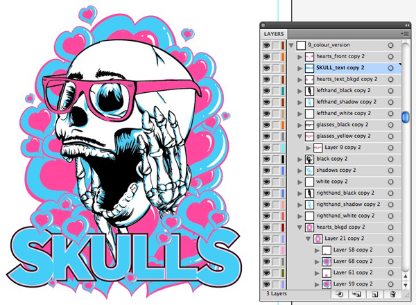Select the righthand_black copy 2 layer name

(x=345, y=193)
